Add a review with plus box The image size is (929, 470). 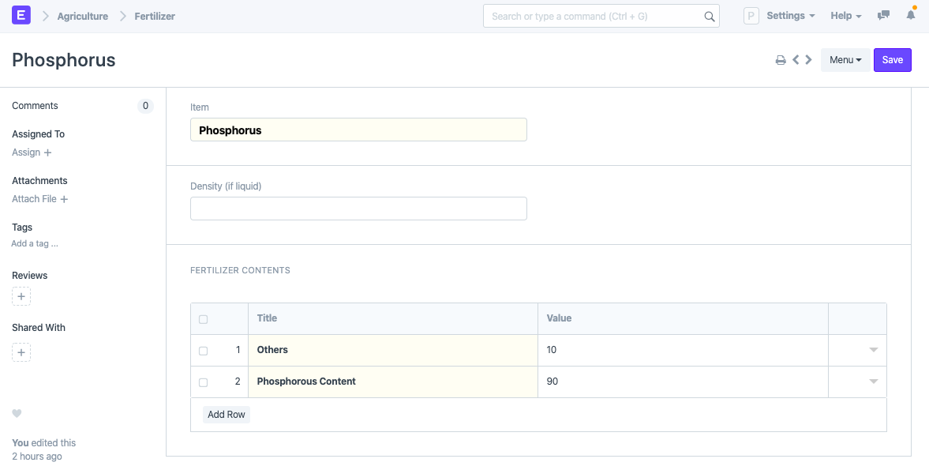pos(21,296)
